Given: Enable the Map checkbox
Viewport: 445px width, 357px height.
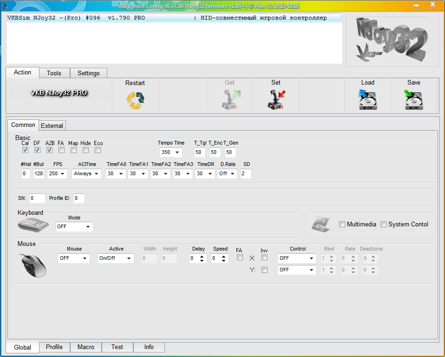Looking at the screenshot, I should 73,150.
